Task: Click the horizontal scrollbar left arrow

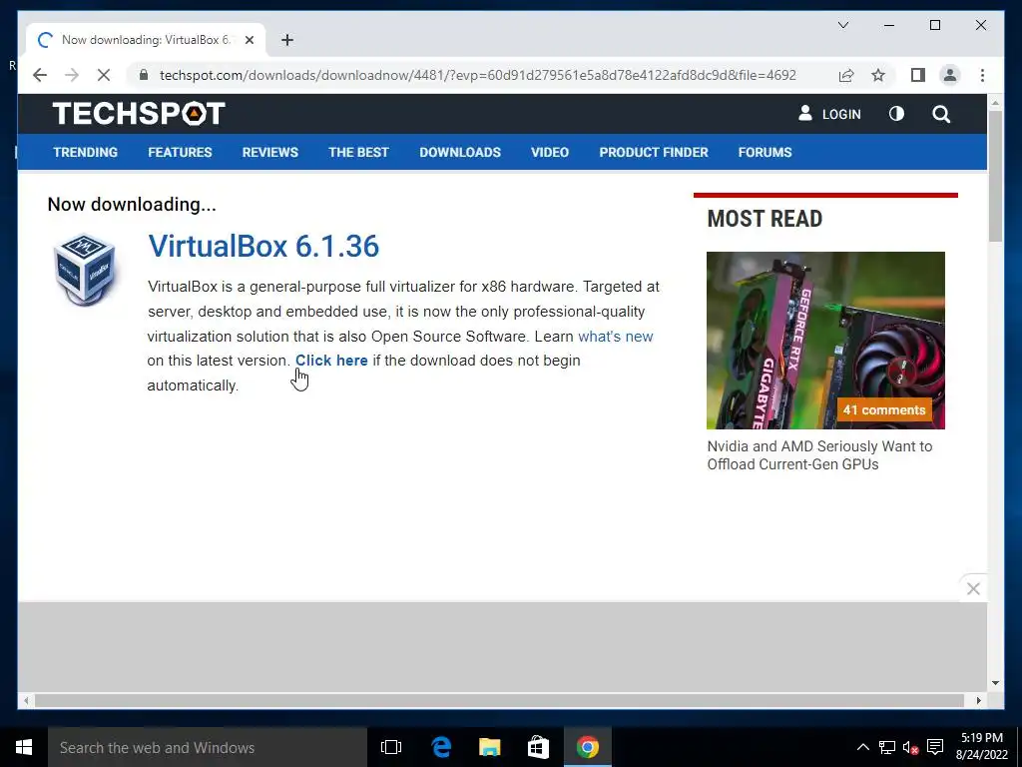Action: (x=25, y=700)
